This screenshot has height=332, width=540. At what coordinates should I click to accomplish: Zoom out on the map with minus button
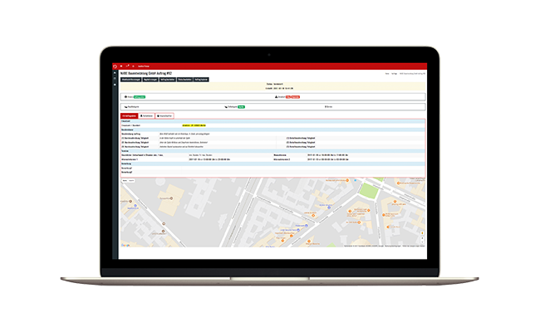click(422, 242)
